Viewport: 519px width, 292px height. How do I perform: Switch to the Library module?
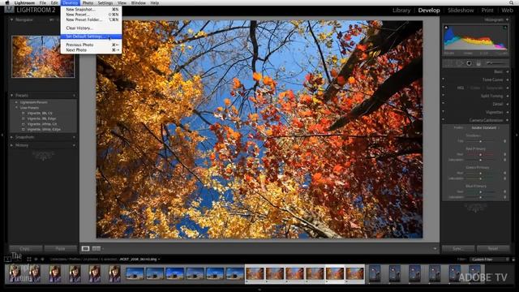tap(401, 11)
